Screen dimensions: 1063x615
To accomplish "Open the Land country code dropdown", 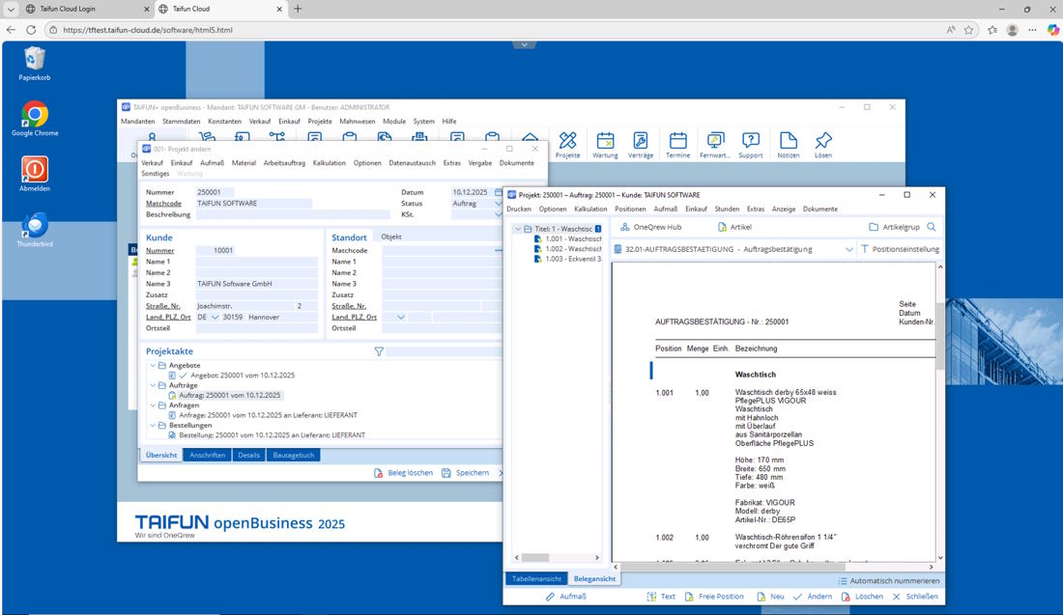I will (x=215, y=317).
